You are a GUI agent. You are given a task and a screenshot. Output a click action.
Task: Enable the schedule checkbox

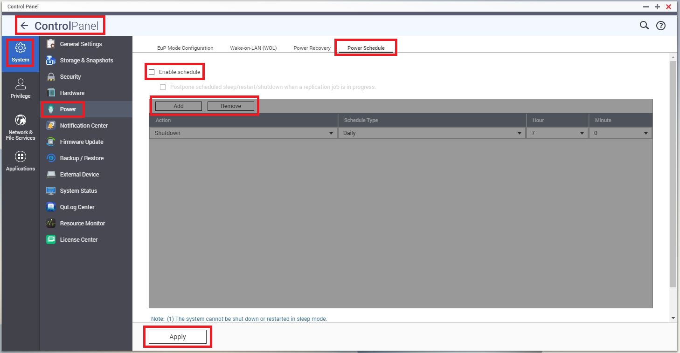(152, 72)
